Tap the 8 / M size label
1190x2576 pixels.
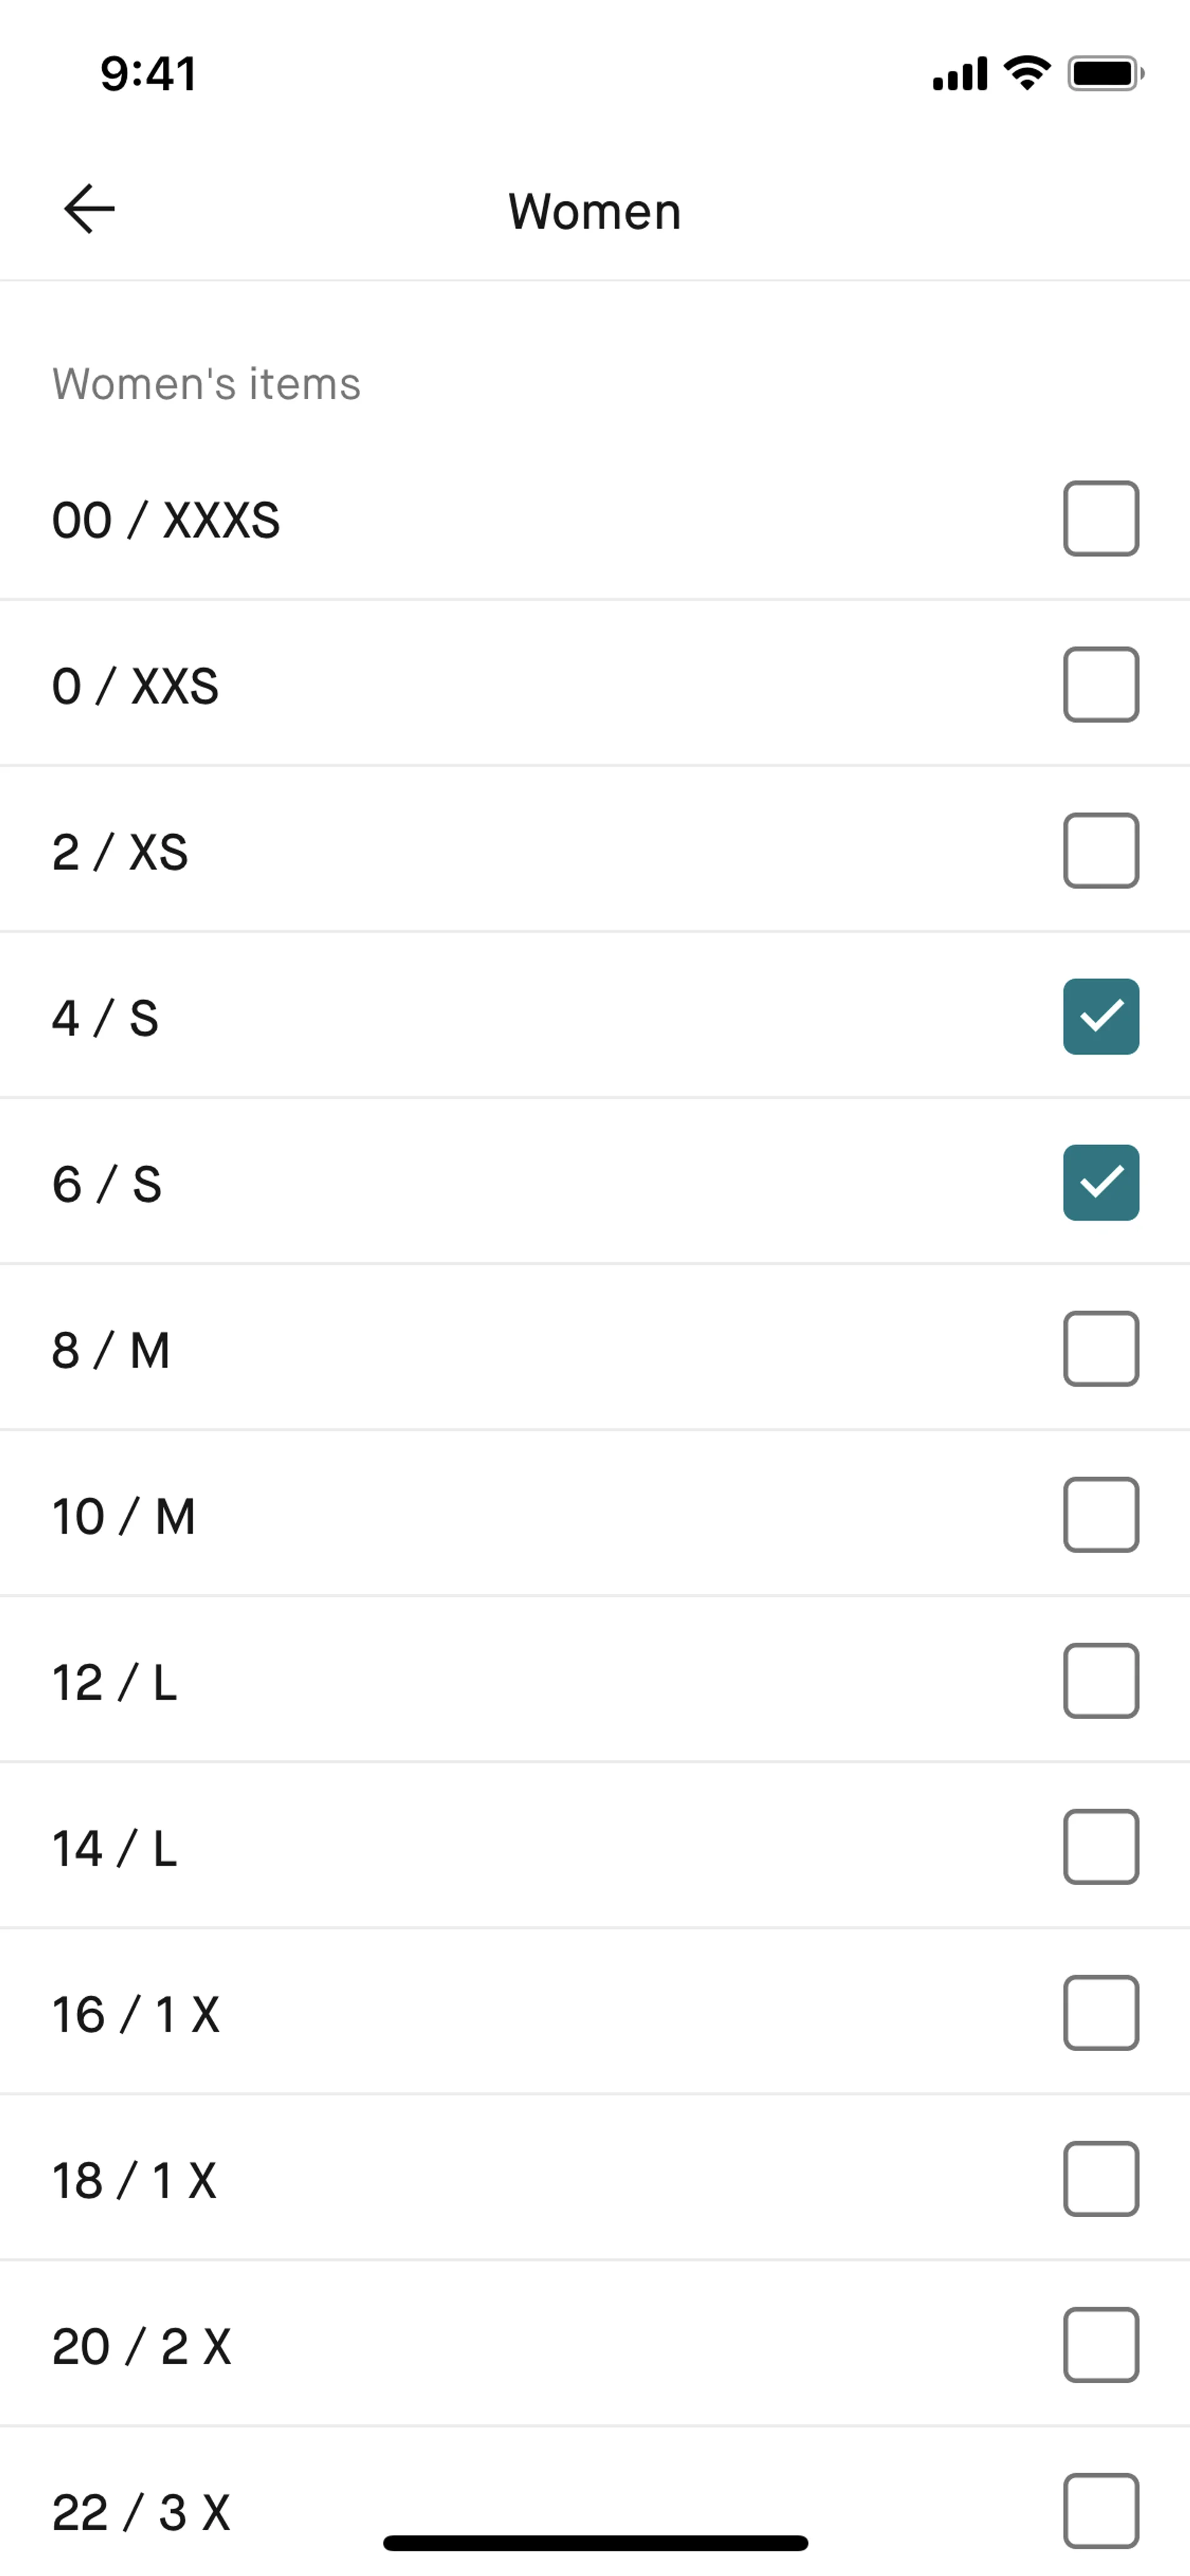tap(111, 1350)
